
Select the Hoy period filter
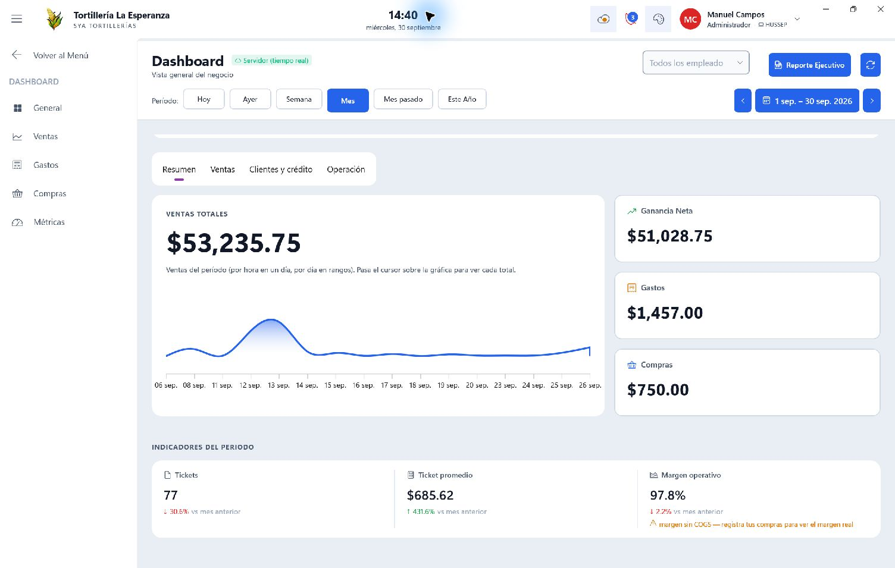[204, 99]
